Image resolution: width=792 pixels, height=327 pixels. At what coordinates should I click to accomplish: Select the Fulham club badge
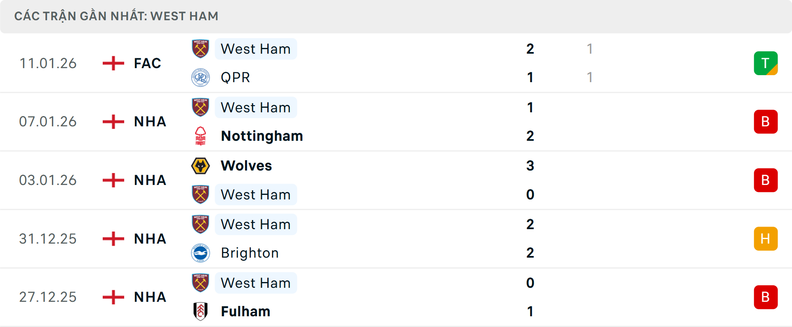tap(200, 311)
